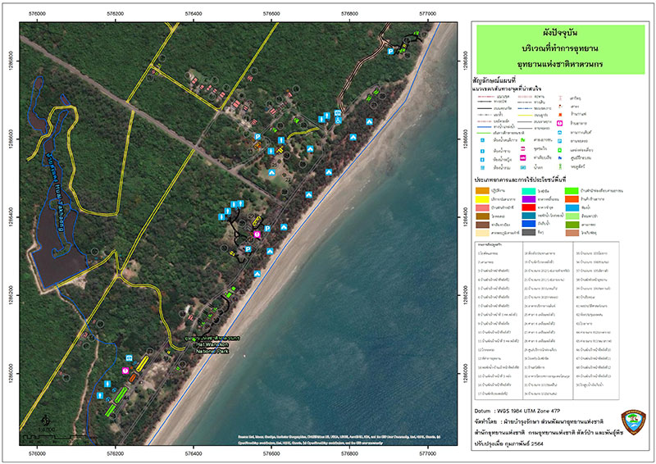The width and height of the screenshot is (656, 464).
Task: Pick the purple swatch in the legend
Action: (529, 199)
